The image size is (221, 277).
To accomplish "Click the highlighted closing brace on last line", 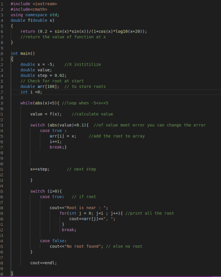I will 12,274.
